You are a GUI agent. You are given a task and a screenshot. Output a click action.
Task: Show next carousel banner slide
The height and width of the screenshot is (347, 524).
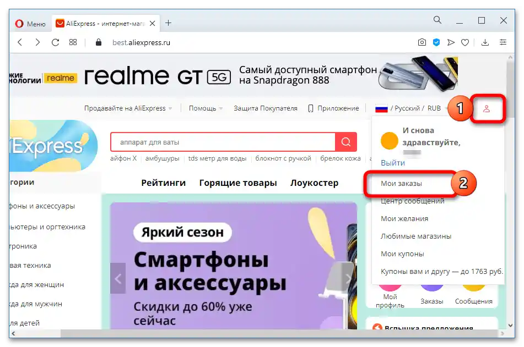click(x=348, y=278)
